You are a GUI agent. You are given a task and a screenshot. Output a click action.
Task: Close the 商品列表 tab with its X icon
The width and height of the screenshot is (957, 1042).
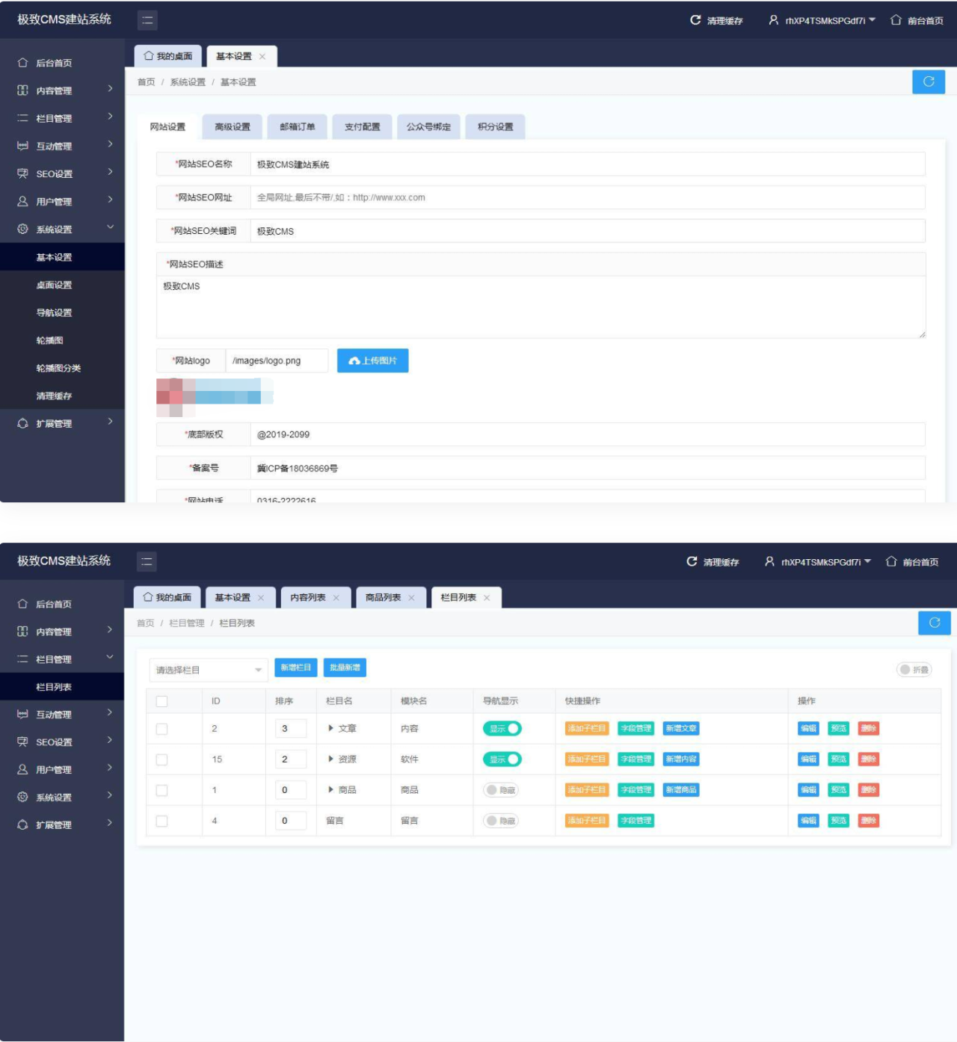411,598
